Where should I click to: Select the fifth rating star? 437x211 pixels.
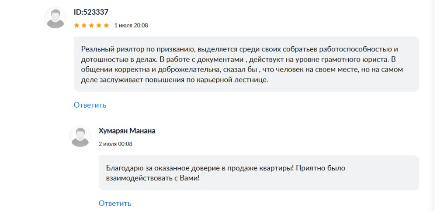pos(106,26)
